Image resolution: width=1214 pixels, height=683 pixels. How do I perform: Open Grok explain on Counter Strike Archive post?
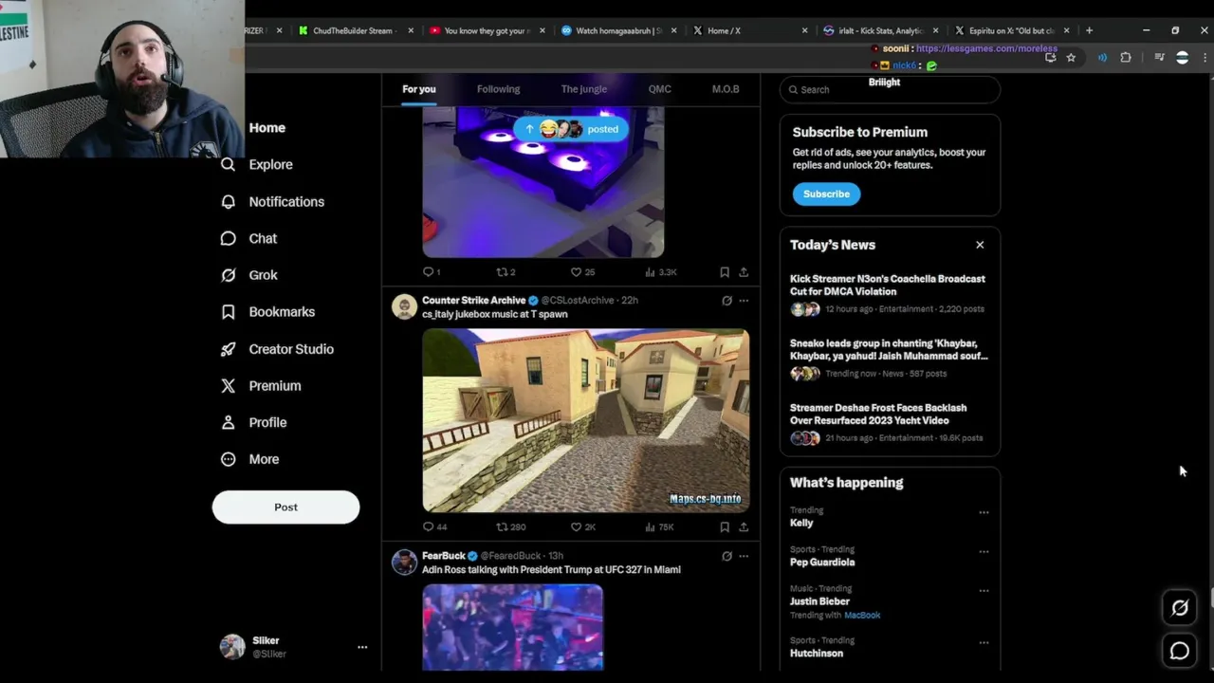(727, 301)
